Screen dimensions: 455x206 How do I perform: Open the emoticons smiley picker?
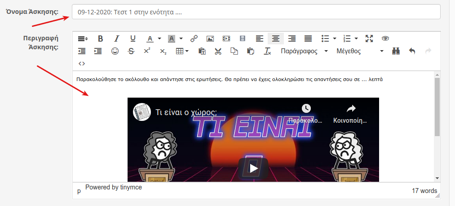pyautogui.click(x=115, y=51)
